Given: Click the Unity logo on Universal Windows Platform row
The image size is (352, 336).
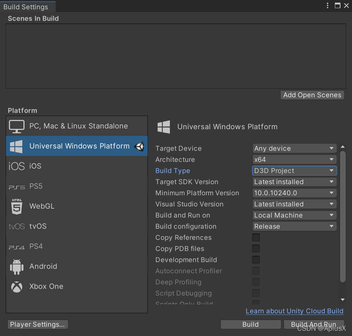Looking at the screenshot, I should [x=139, y=146].
